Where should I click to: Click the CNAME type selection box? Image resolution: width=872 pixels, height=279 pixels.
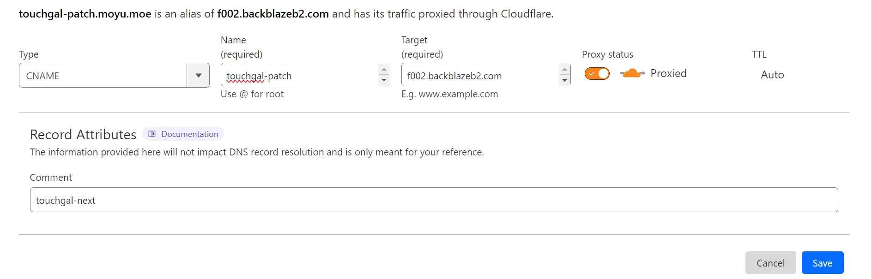click(x=103, y=76)
